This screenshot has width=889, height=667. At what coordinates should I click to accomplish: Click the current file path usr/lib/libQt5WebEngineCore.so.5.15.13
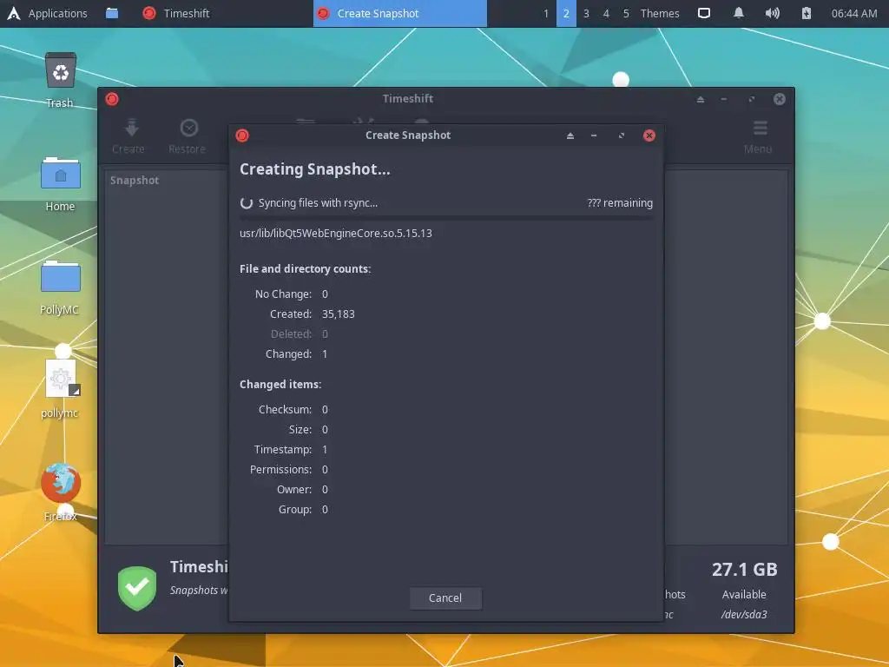[336, 233]
